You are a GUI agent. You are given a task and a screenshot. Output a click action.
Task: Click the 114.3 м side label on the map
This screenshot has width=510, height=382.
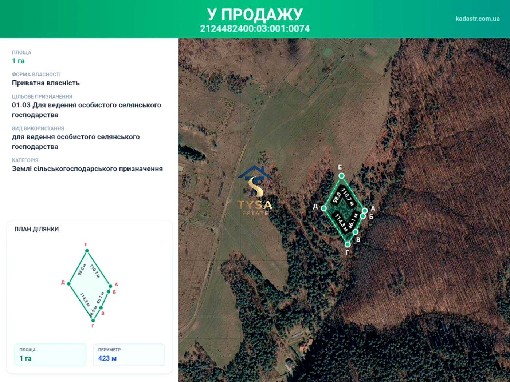[x=341, y=222]
